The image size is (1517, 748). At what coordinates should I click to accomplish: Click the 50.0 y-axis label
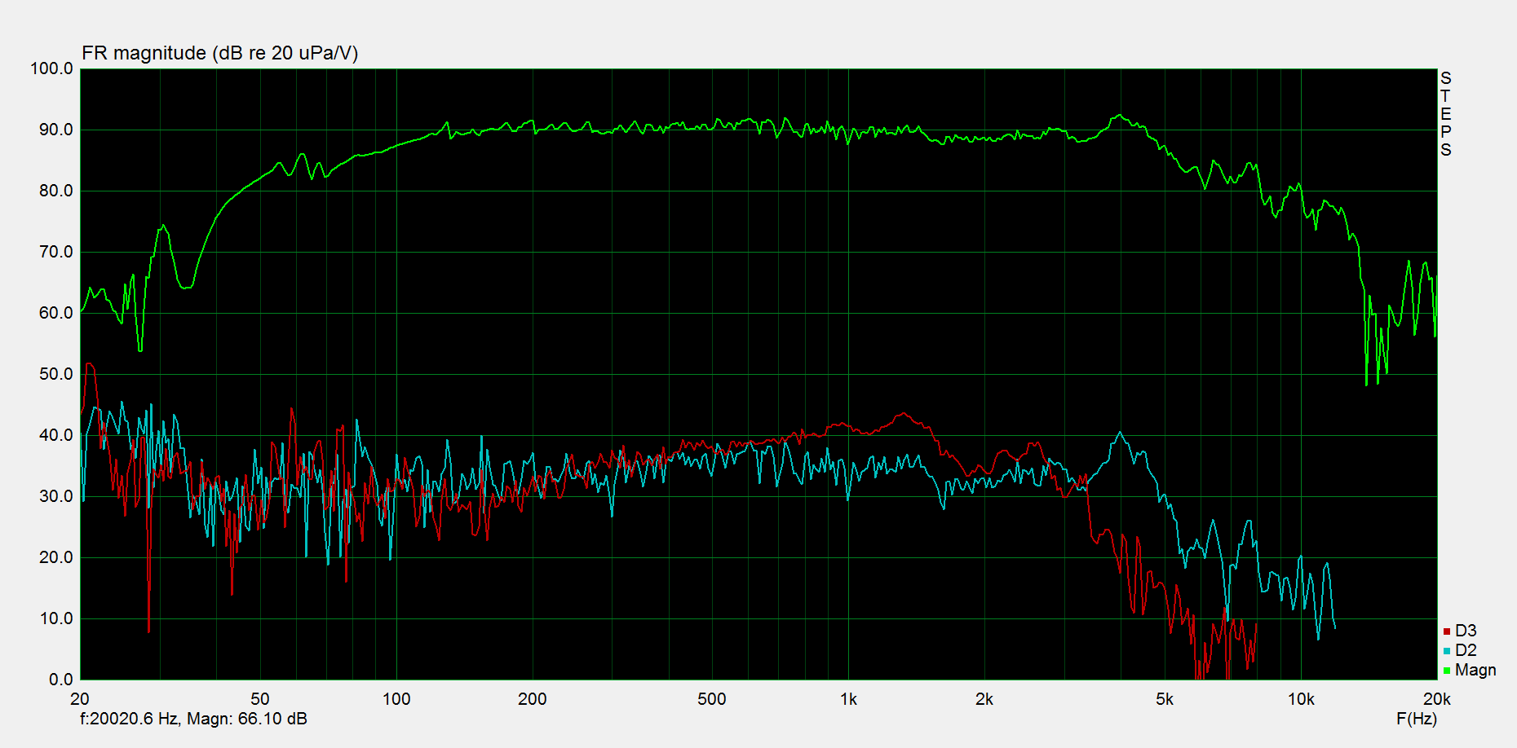[x=55, y=374]
